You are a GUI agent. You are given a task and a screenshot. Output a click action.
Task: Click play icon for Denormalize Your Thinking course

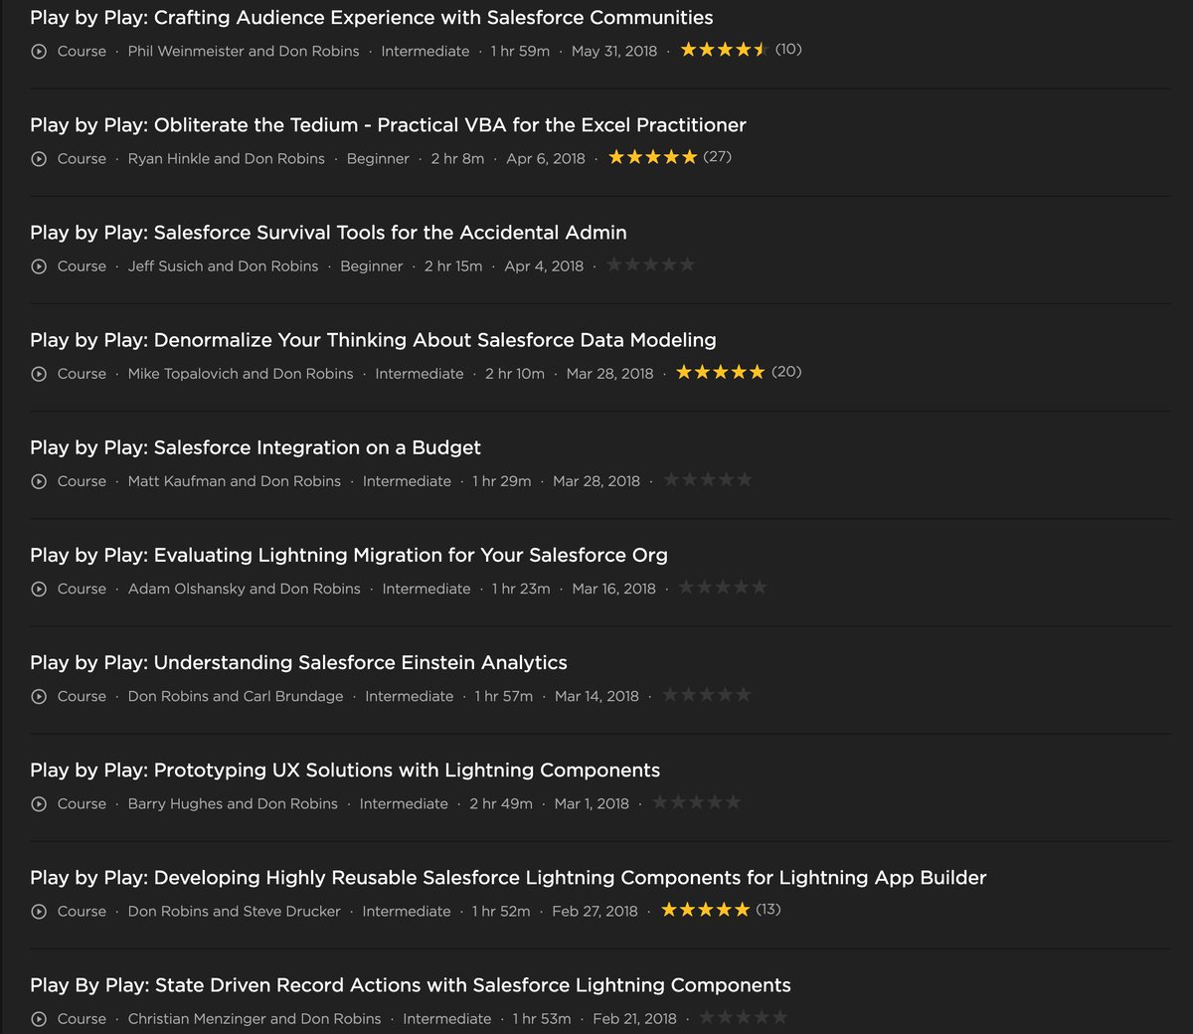pos(39,374)
